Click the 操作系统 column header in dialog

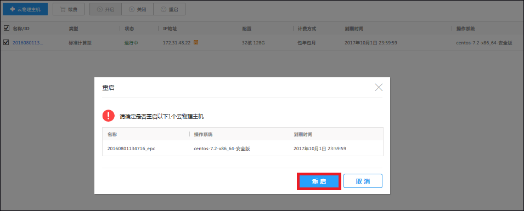(203, 134)
